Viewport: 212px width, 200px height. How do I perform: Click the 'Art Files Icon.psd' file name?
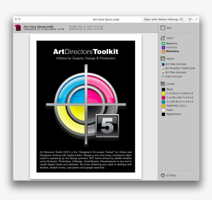tap(176, 72)
